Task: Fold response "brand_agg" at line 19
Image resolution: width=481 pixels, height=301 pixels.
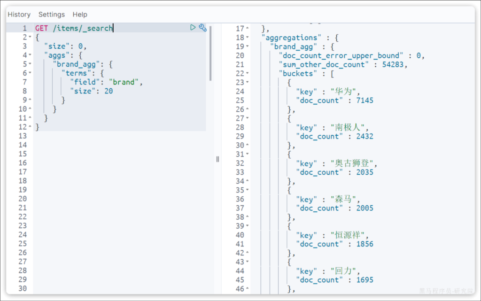Action: coord(248,46)
